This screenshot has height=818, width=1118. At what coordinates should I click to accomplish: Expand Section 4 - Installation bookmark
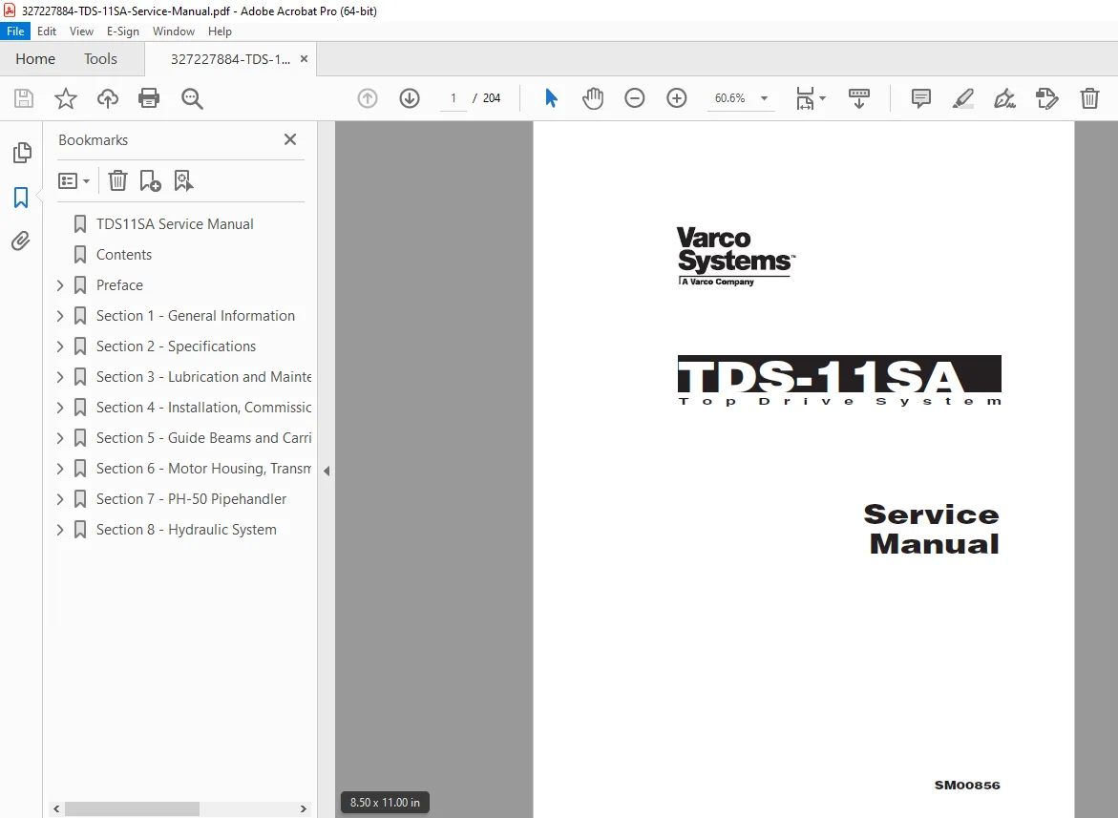60,408
